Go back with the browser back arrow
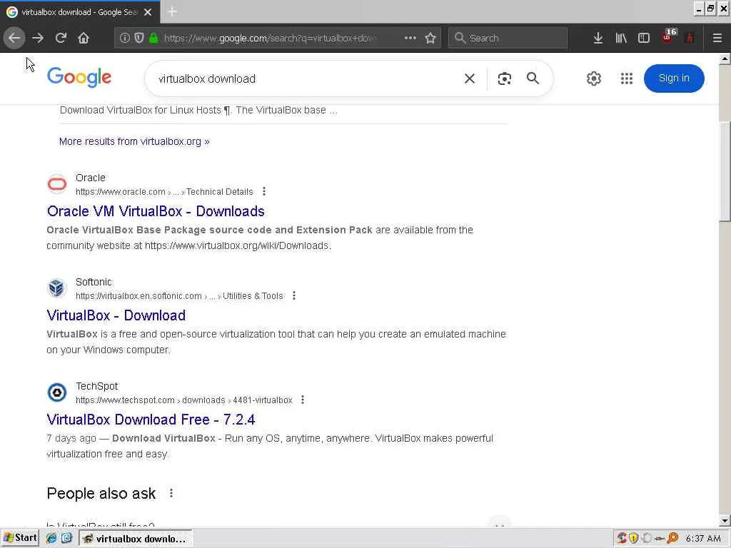The width and height of the screenshot is (731, 548). click(14, 38)
